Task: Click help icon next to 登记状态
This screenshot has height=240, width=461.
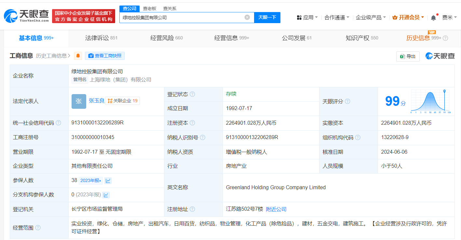Action: [x=192, y=94]
